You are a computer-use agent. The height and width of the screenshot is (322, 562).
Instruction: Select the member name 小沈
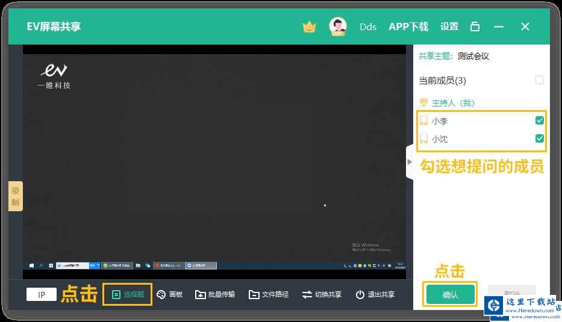(x=440, y=139)
